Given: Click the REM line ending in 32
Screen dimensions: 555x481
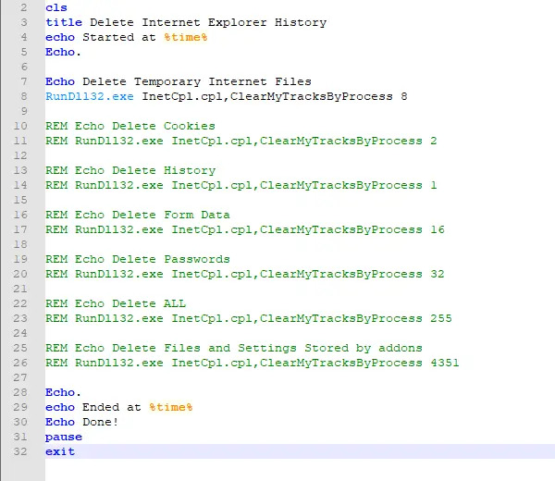Looking at the screenshot, I should [x=245, y=274].
